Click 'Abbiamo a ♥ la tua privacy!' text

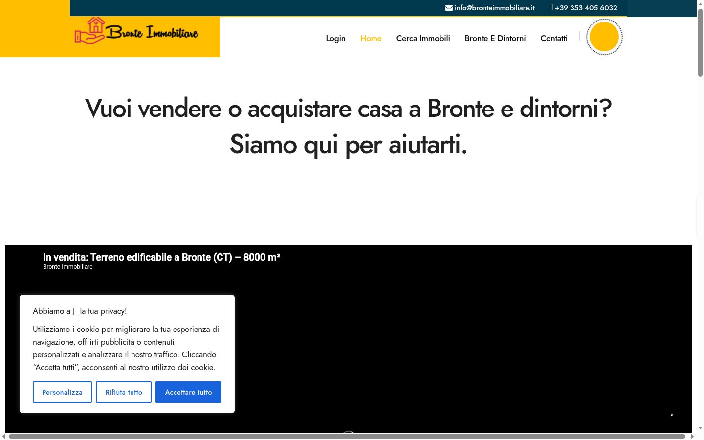(x=80, y=311)
